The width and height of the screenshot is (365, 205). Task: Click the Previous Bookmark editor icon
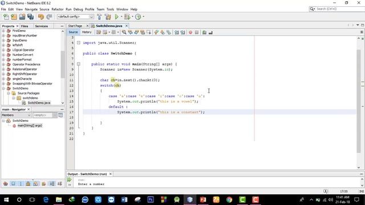point(156,32)
